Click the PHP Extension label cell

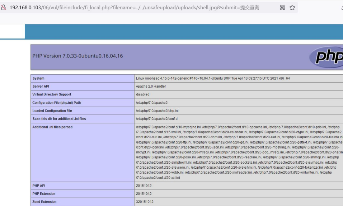click(x=44, y=194)
